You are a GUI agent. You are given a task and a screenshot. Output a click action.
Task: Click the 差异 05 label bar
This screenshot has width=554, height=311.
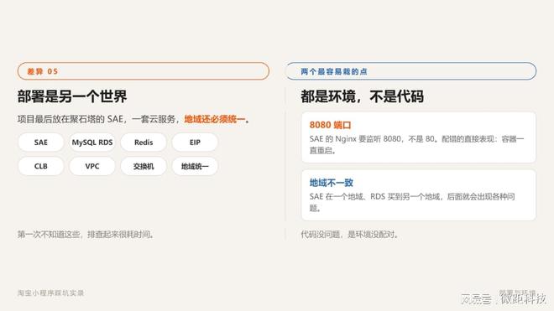(143, 71)
